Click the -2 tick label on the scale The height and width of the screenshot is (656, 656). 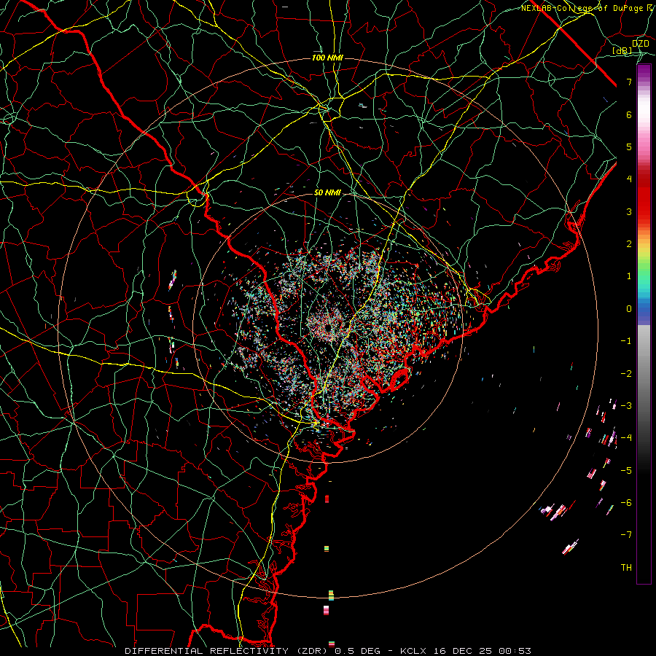pos(626,374)
